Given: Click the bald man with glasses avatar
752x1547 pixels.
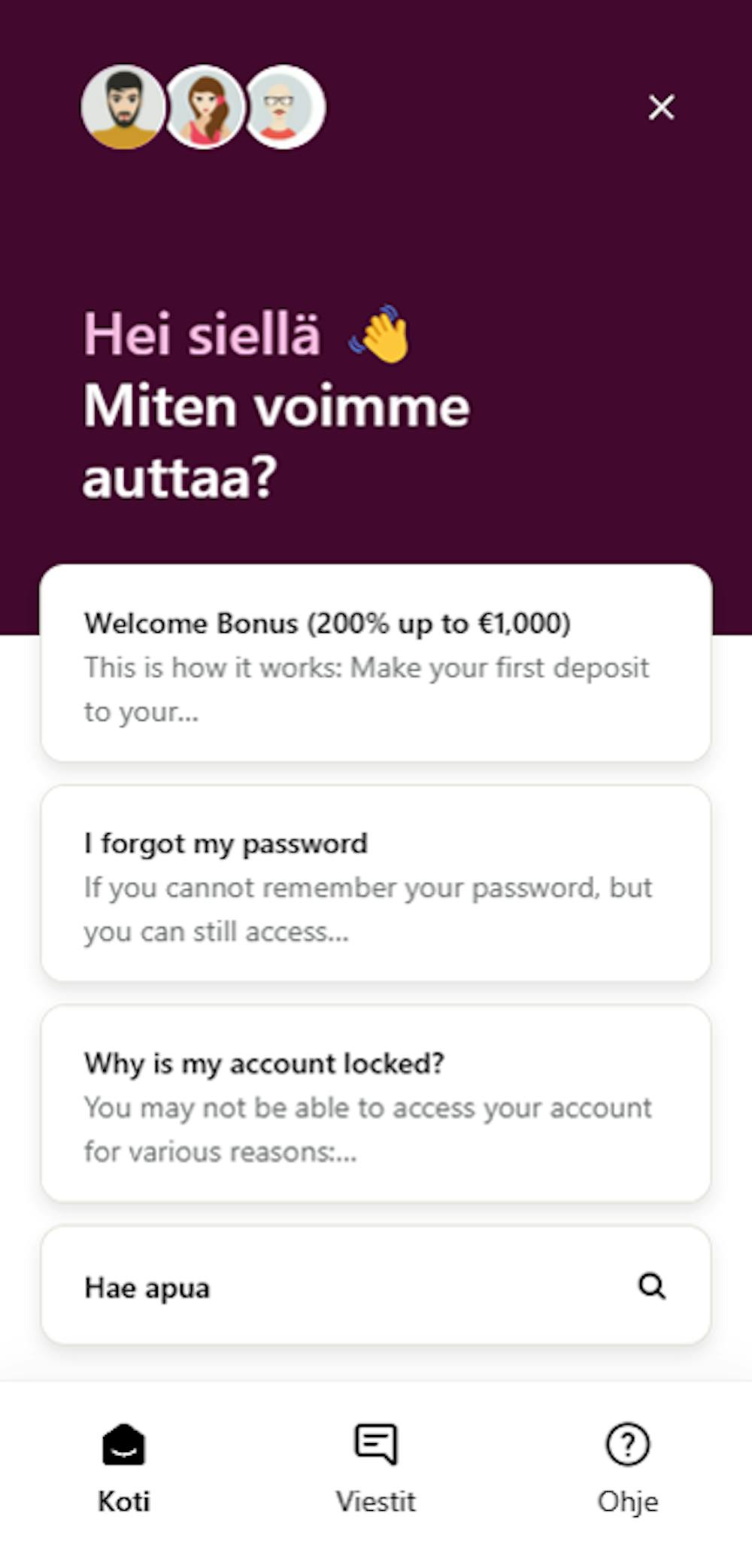Looking at the screenshot, I should coord(284,107).
